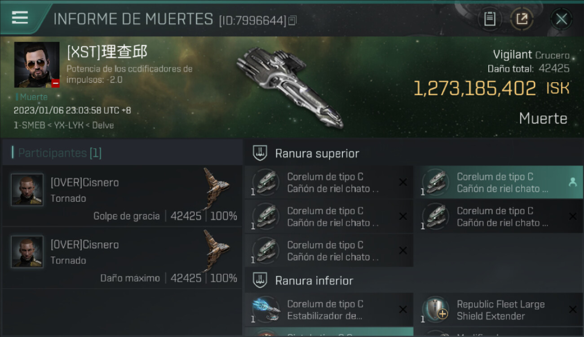Open Cisnero's Daño máximo portrait
Viewport: 584px width, 337px height.
[x=27, y=252]
